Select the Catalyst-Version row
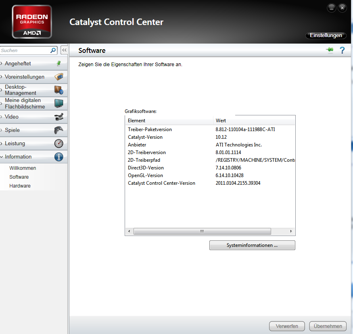 [210, 137]
